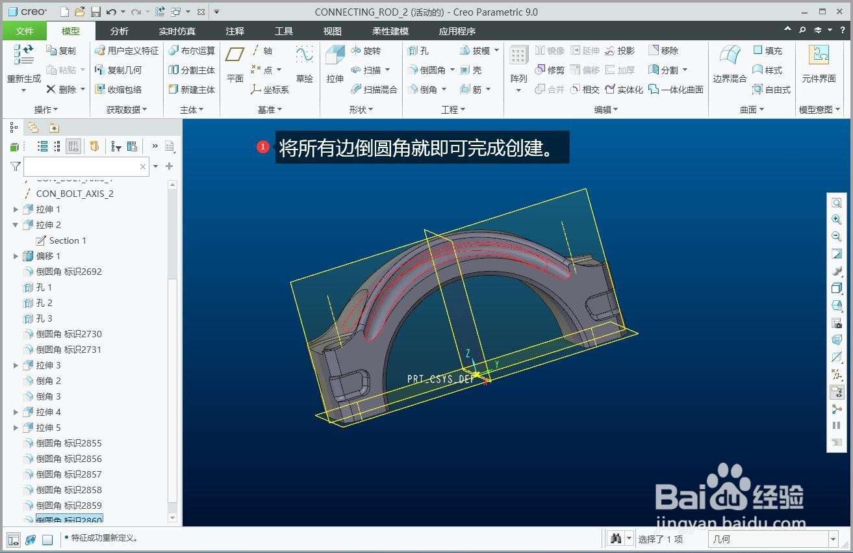Image resolution: width=853 pixels, height=553 pixels.
Task: Open the 文件 menu
Action: coord(25,31)
